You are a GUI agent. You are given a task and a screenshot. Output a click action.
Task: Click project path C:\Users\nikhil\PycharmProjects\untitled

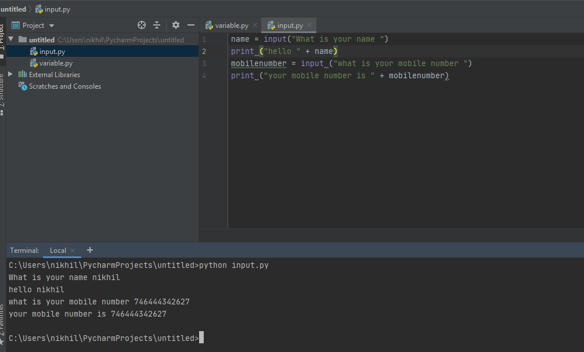(x=121, y=40)
